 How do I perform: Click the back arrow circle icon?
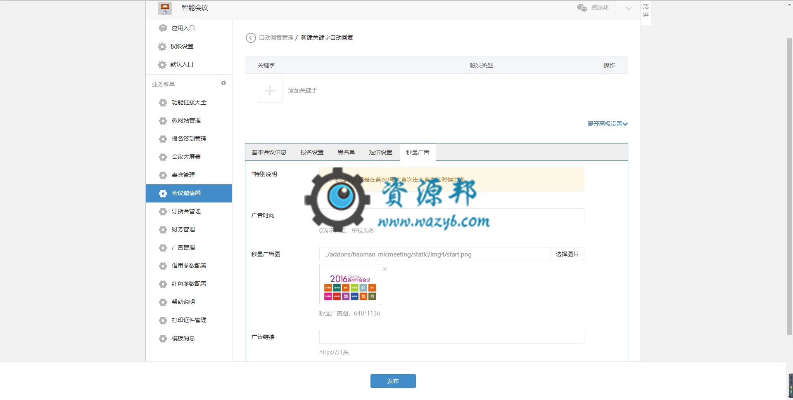(251, 38)
